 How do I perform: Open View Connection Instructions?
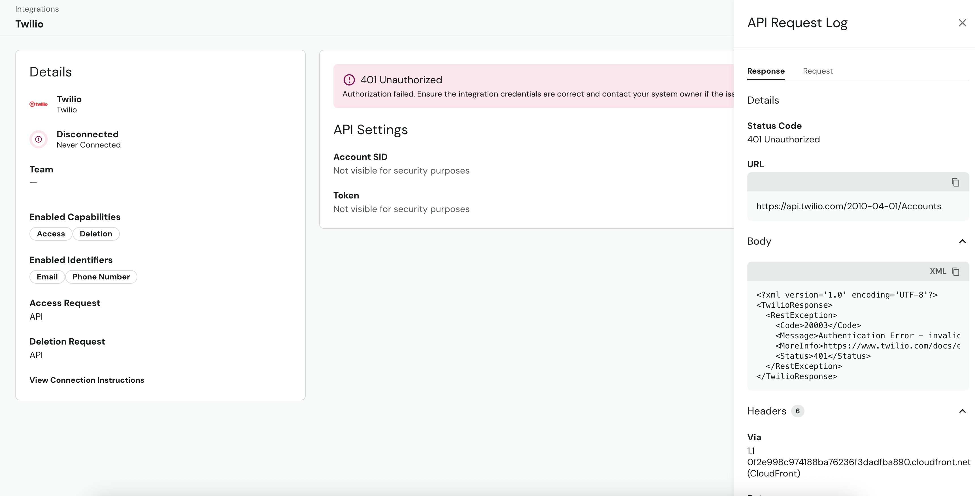coord(87,380)
